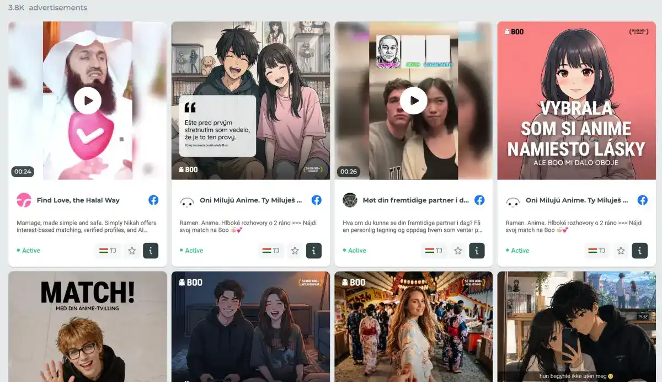Play the Find Love, the Halal Way video
Viewport: 662px width, 382px height.
click(x=88, y=100)
